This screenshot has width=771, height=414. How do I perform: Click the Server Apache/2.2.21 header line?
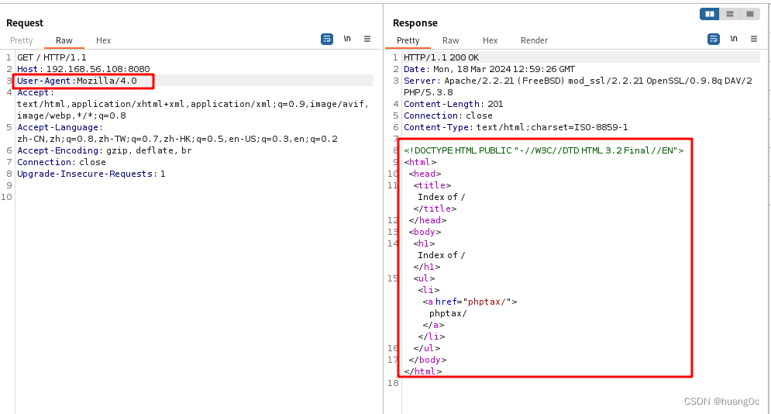tap(578, 81)
